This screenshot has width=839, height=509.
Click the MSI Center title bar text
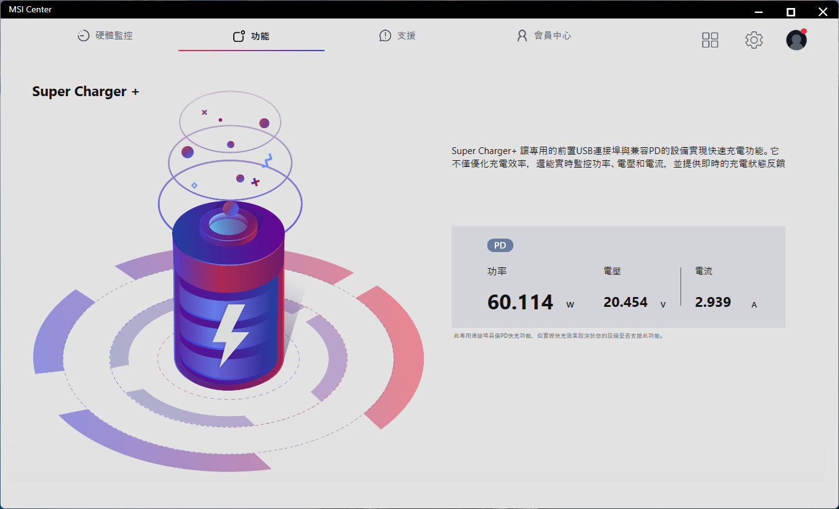[30, 9]
